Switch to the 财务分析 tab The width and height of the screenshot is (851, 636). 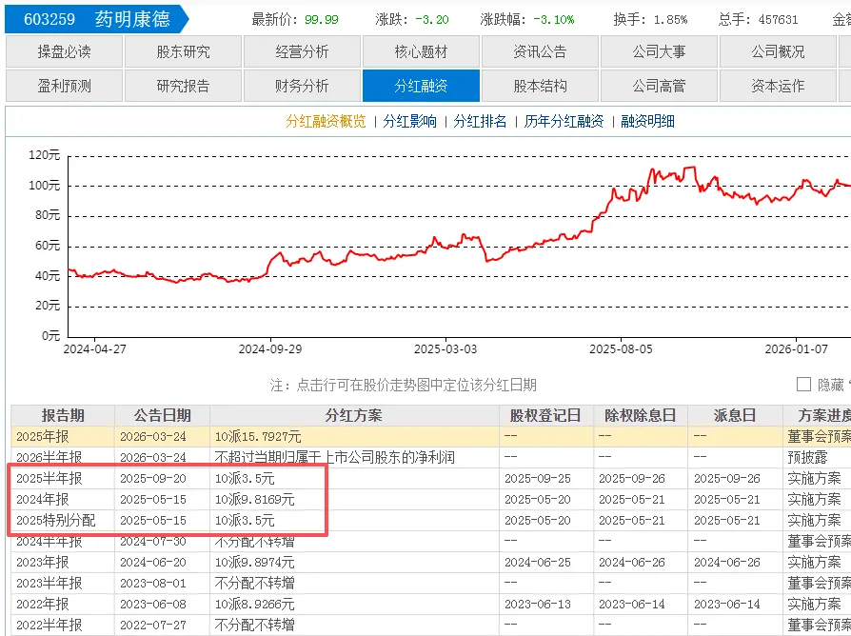point(302,86)
